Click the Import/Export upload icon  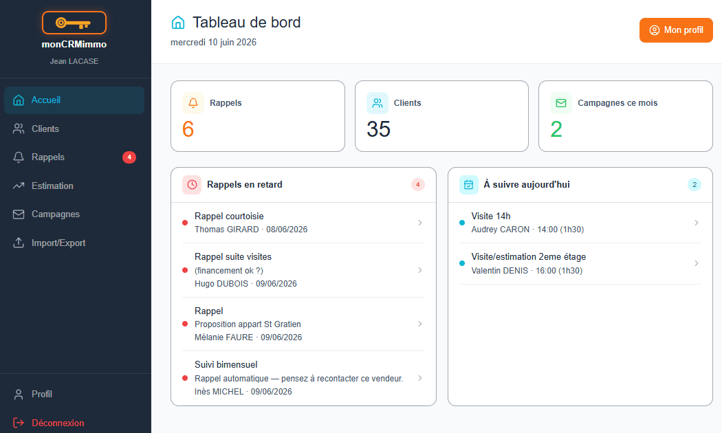(x=19, y=243)
